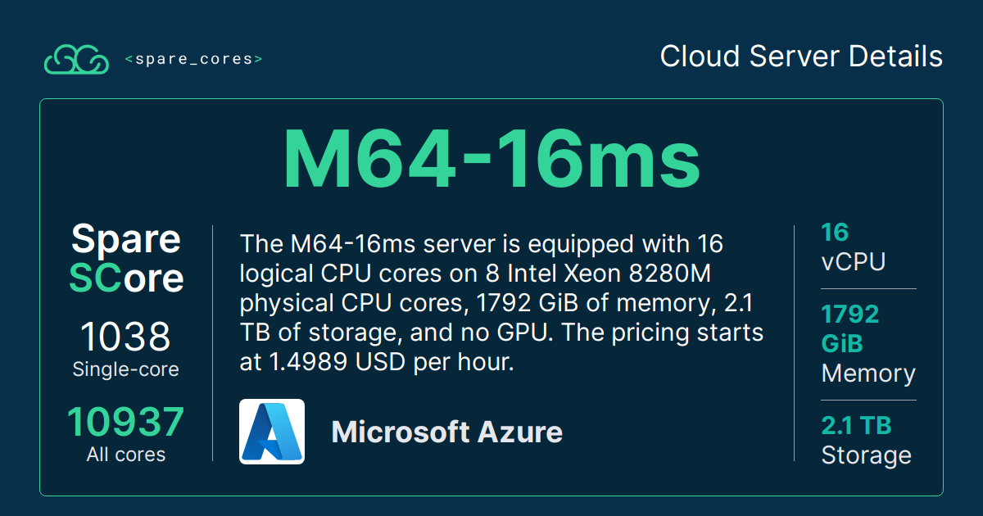Viewport: 983px width, 516px height.
Task: Click the M64-16ms server title
Action: tap(491, 160)
